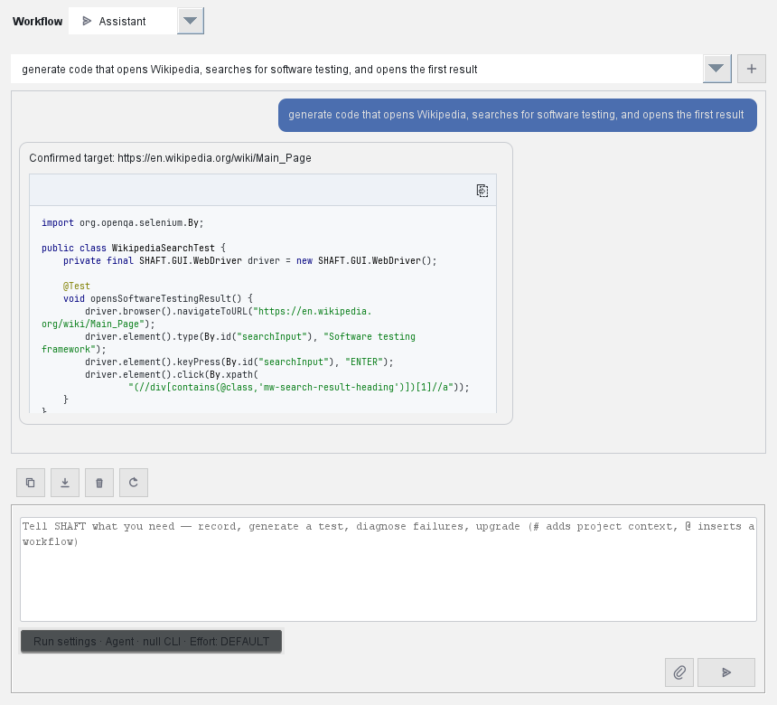Open Run settings Agent null CLI button

click(151, 641)
